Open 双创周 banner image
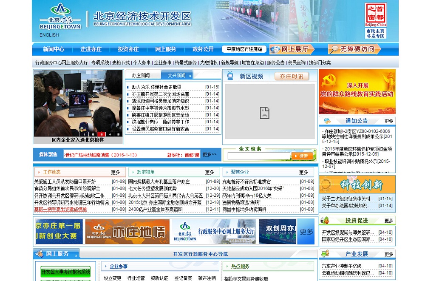The width and height of the screenshot is (425, 281). click(277, 232)
